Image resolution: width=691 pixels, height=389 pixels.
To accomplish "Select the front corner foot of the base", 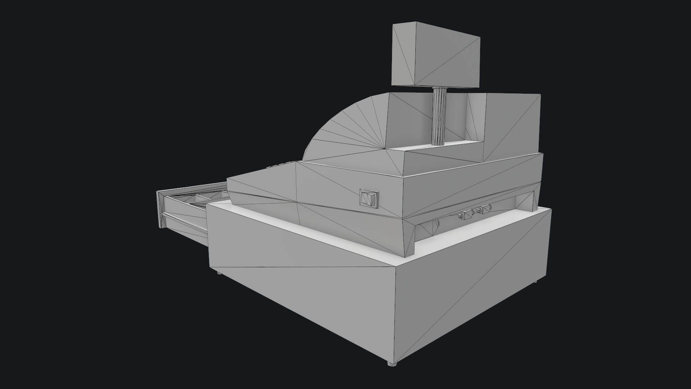I will click(391, 363).
